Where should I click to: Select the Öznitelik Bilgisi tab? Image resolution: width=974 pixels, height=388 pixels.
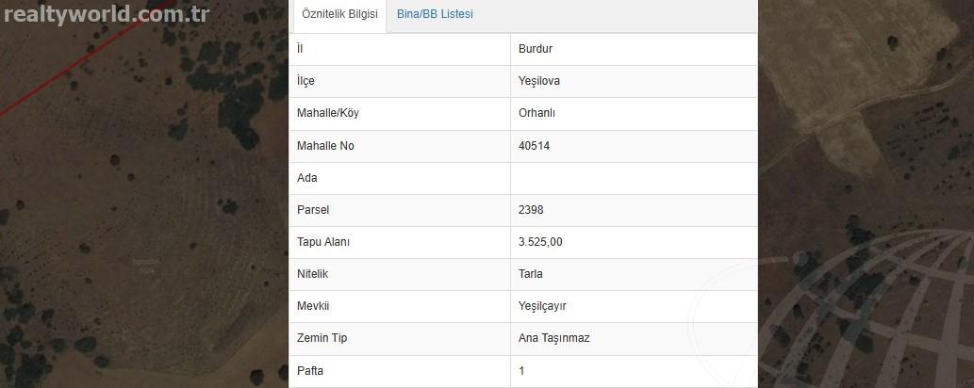click(339, 14)
